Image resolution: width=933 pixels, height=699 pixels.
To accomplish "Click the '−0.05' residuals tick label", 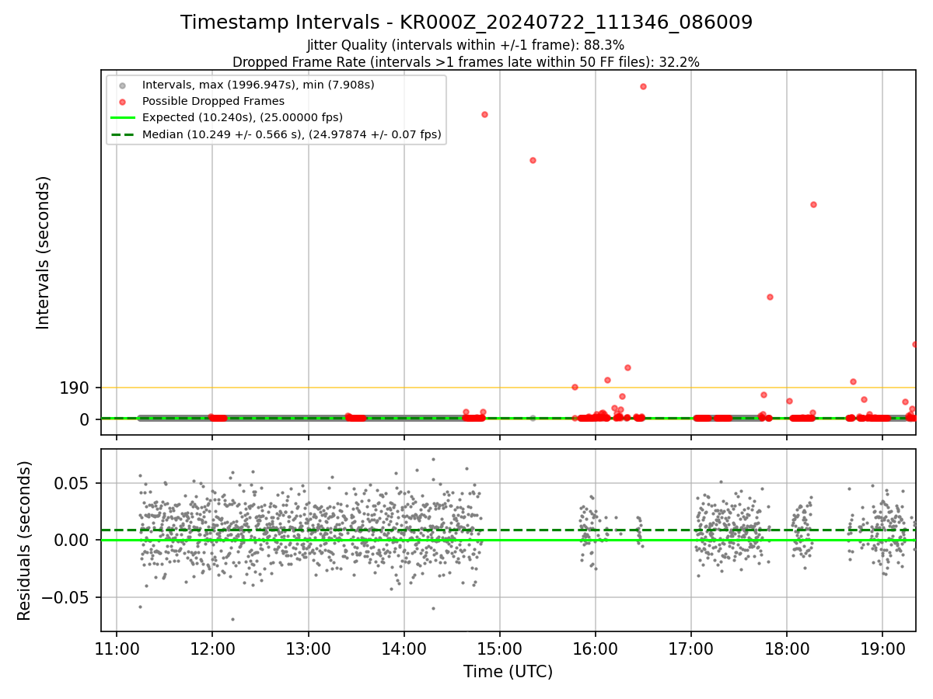I will (x=65, y=597).
